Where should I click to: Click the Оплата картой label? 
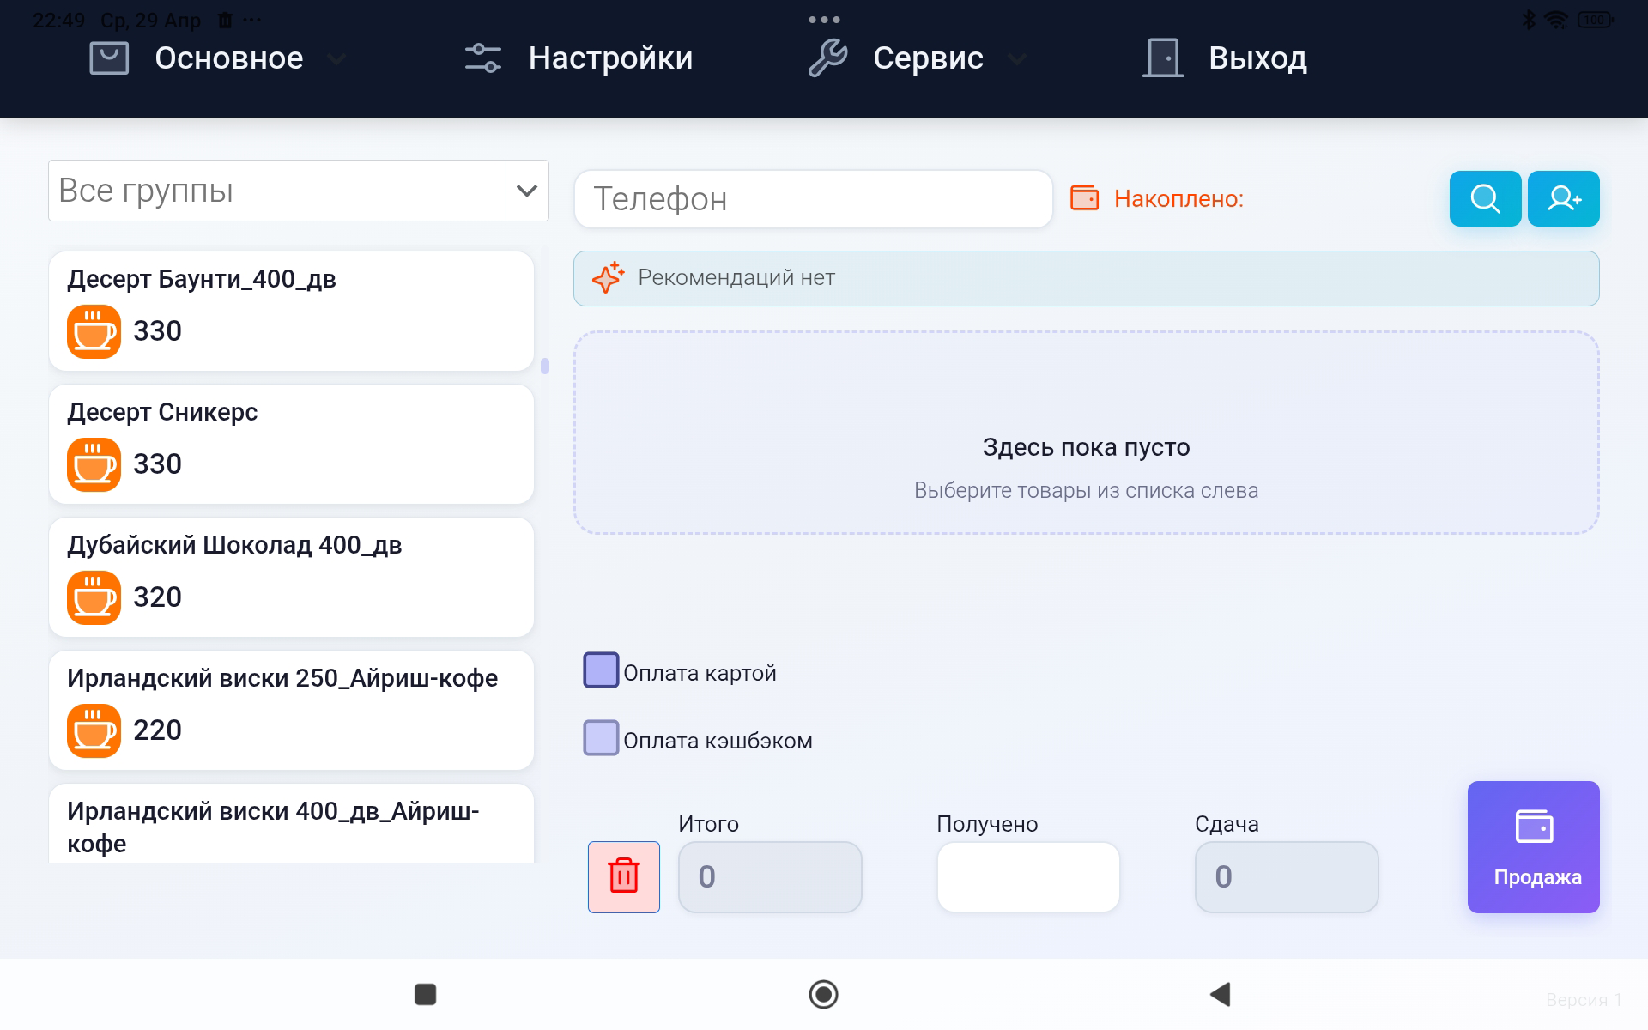700,673
